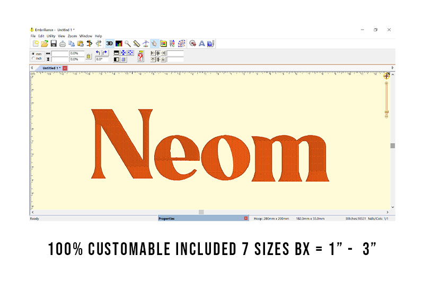Close the Properties panel
The height and width of the screenshot is (282, 424).
(x=246, y=219)
